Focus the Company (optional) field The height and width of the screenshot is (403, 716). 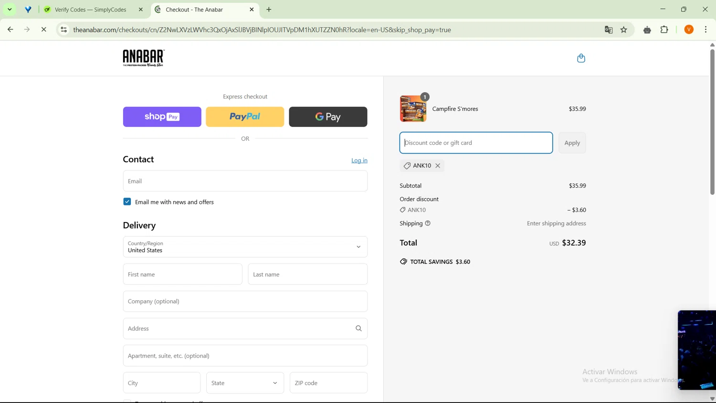pyautogui.click(x=245, y=301)
